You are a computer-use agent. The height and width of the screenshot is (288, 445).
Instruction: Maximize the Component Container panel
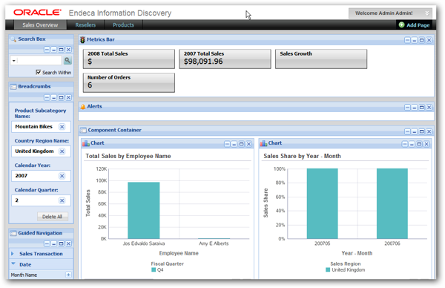(x=422, y=131)
